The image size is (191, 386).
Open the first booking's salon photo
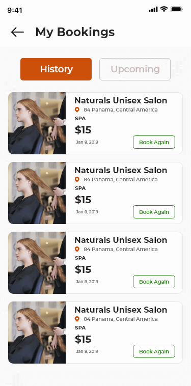37,123
